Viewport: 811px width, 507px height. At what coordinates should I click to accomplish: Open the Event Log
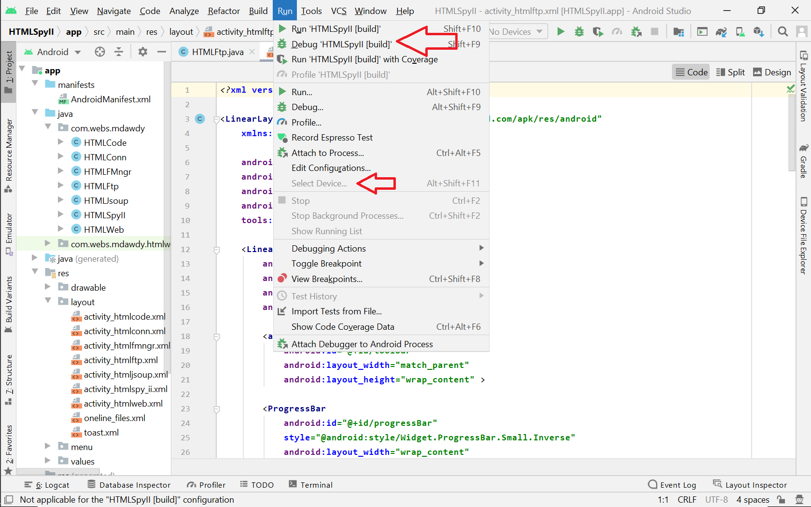(x=672, y=485)
